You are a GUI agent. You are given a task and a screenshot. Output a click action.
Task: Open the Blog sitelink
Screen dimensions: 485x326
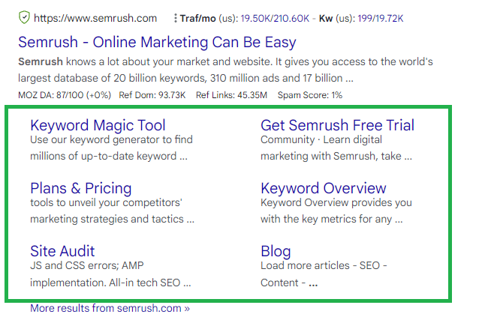pyautogui.click(x=276, y=251)
